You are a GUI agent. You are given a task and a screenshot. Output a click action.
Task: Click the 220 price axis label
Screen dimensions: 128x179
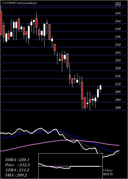[118, 68]
